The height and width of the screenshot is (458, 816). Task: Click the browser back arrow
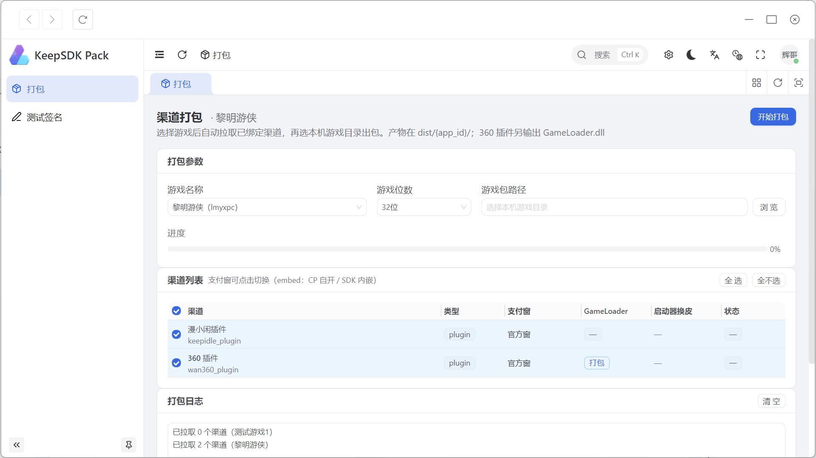pos(29,20)
